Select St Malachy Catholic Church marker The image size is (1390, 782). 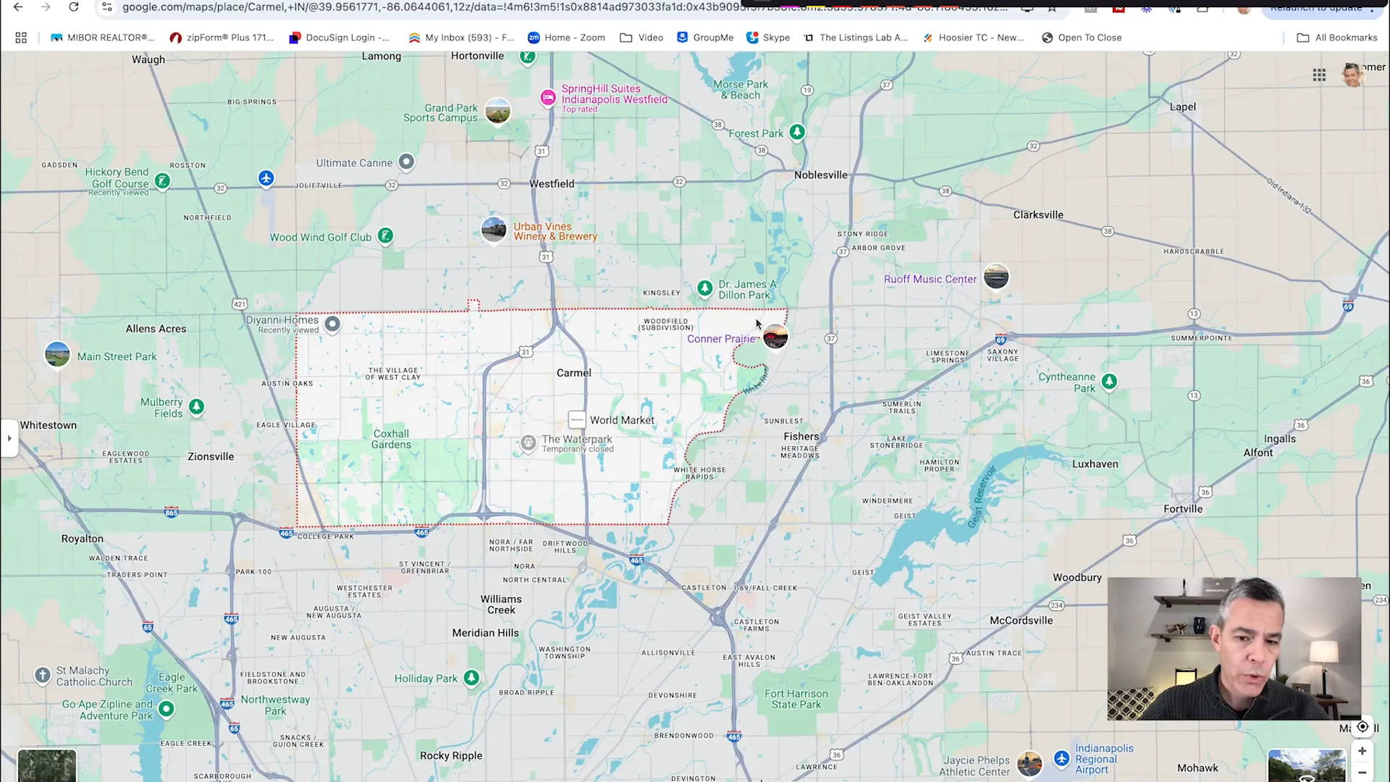tap(43, 676)
